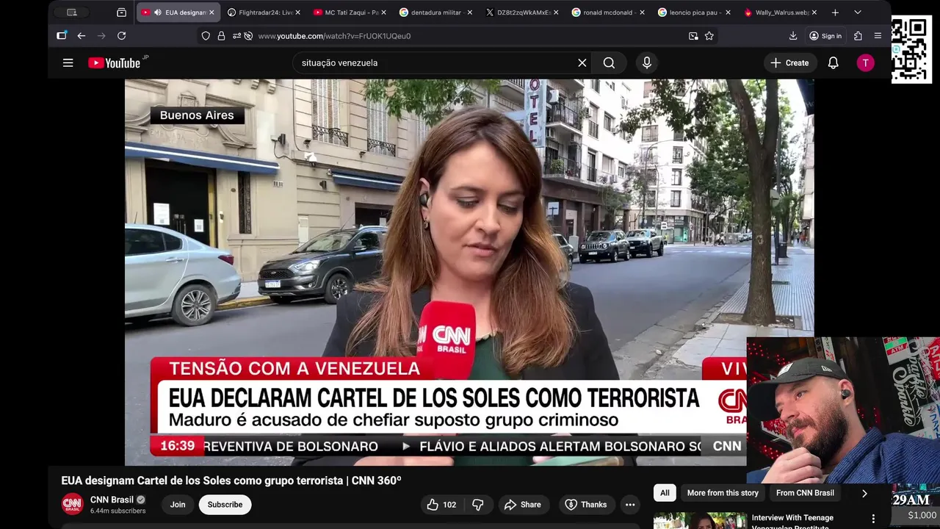Share the video
This screenshot has width=940, height=529.
coord(523,505)
